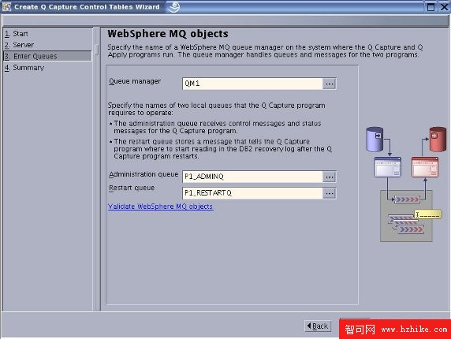Click the Queue manager text field
Viewport: 451px width, 339px height.
pyautogui.click(x=252, y=84)
